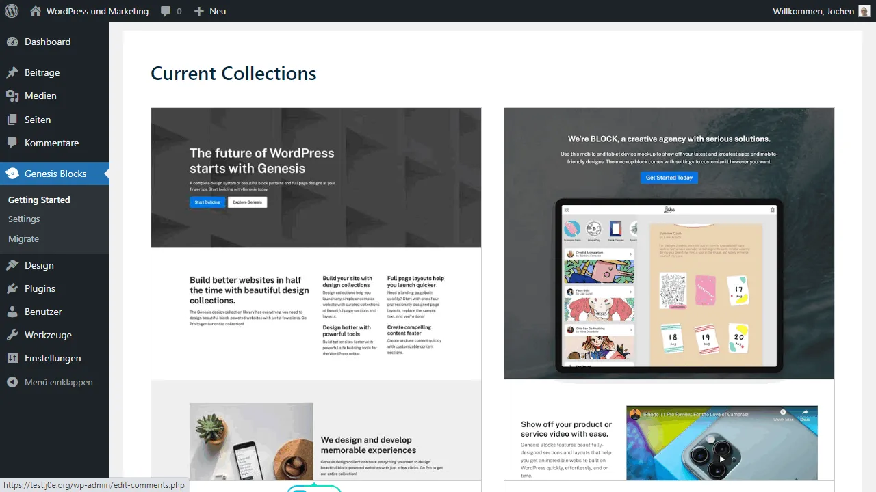Screen dimensions: 876x492
Task: Click the Kommentare speech bubble icon
Action: pos(12,143)
